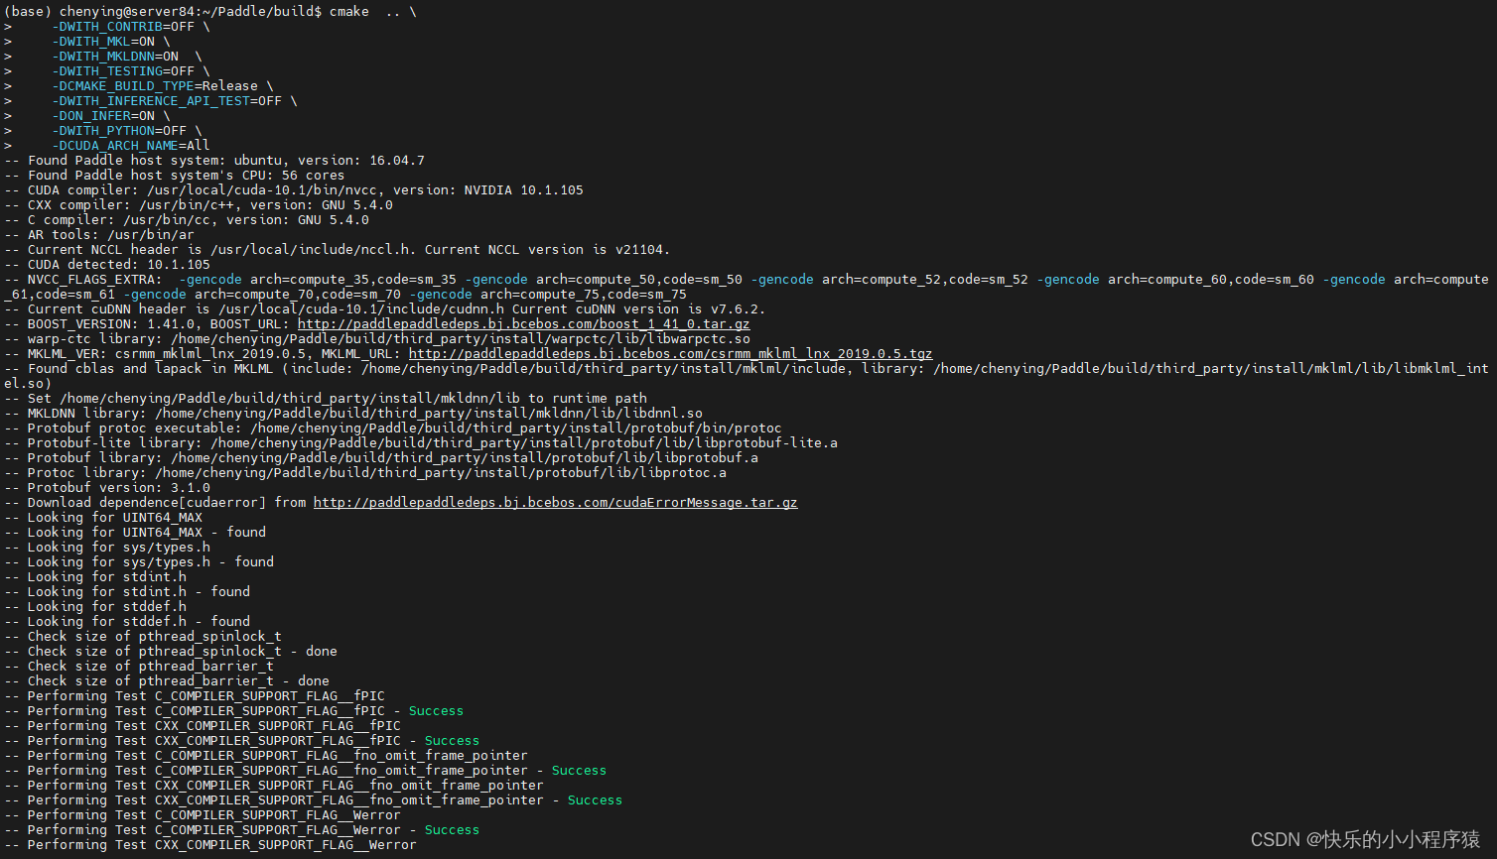Click the 'Looking for stddef.h - found' line
The height and width of the screenshot is (859, 1497).
[127, 622]
